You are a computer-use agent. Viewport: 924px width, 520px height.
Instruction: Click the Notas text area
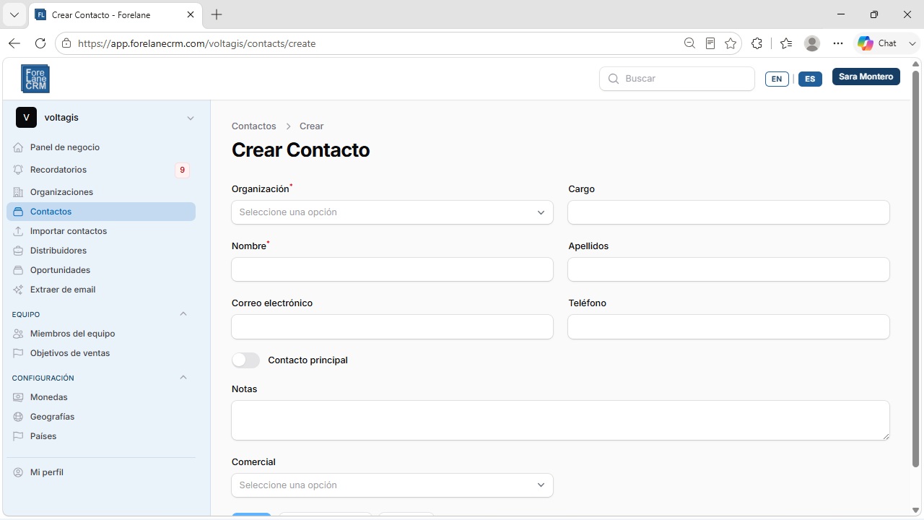click(x=560, y=420)
